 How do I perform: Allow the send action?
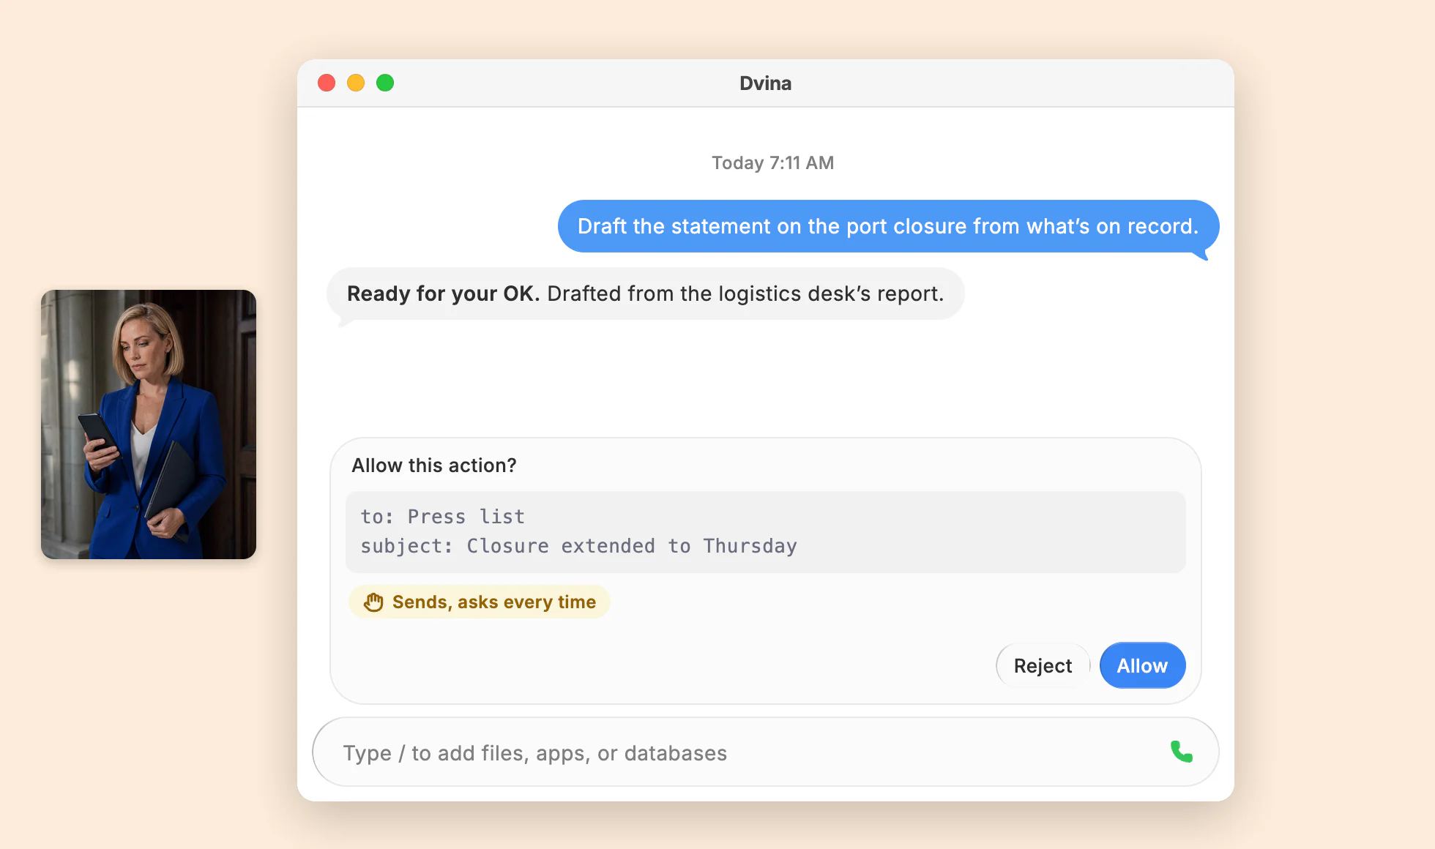pos(1142,665)
